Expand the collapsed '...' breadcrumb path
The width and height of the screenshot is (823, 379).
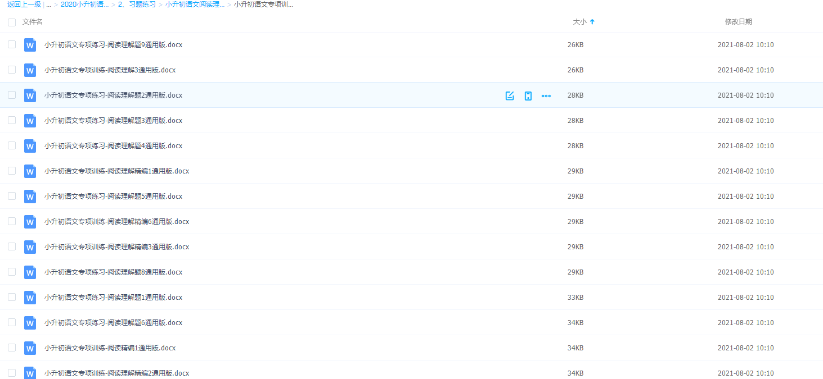[x=49, y=4]
